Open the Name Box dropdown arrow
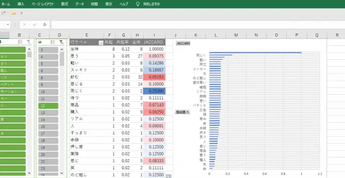The width and height of the screenshot is (345, 178). point(8,24)
